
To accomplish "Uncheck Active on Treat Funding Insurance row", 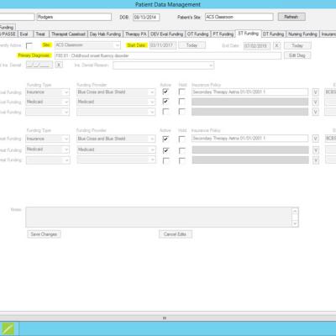I will pyautogui.click(x=165, y=139).
